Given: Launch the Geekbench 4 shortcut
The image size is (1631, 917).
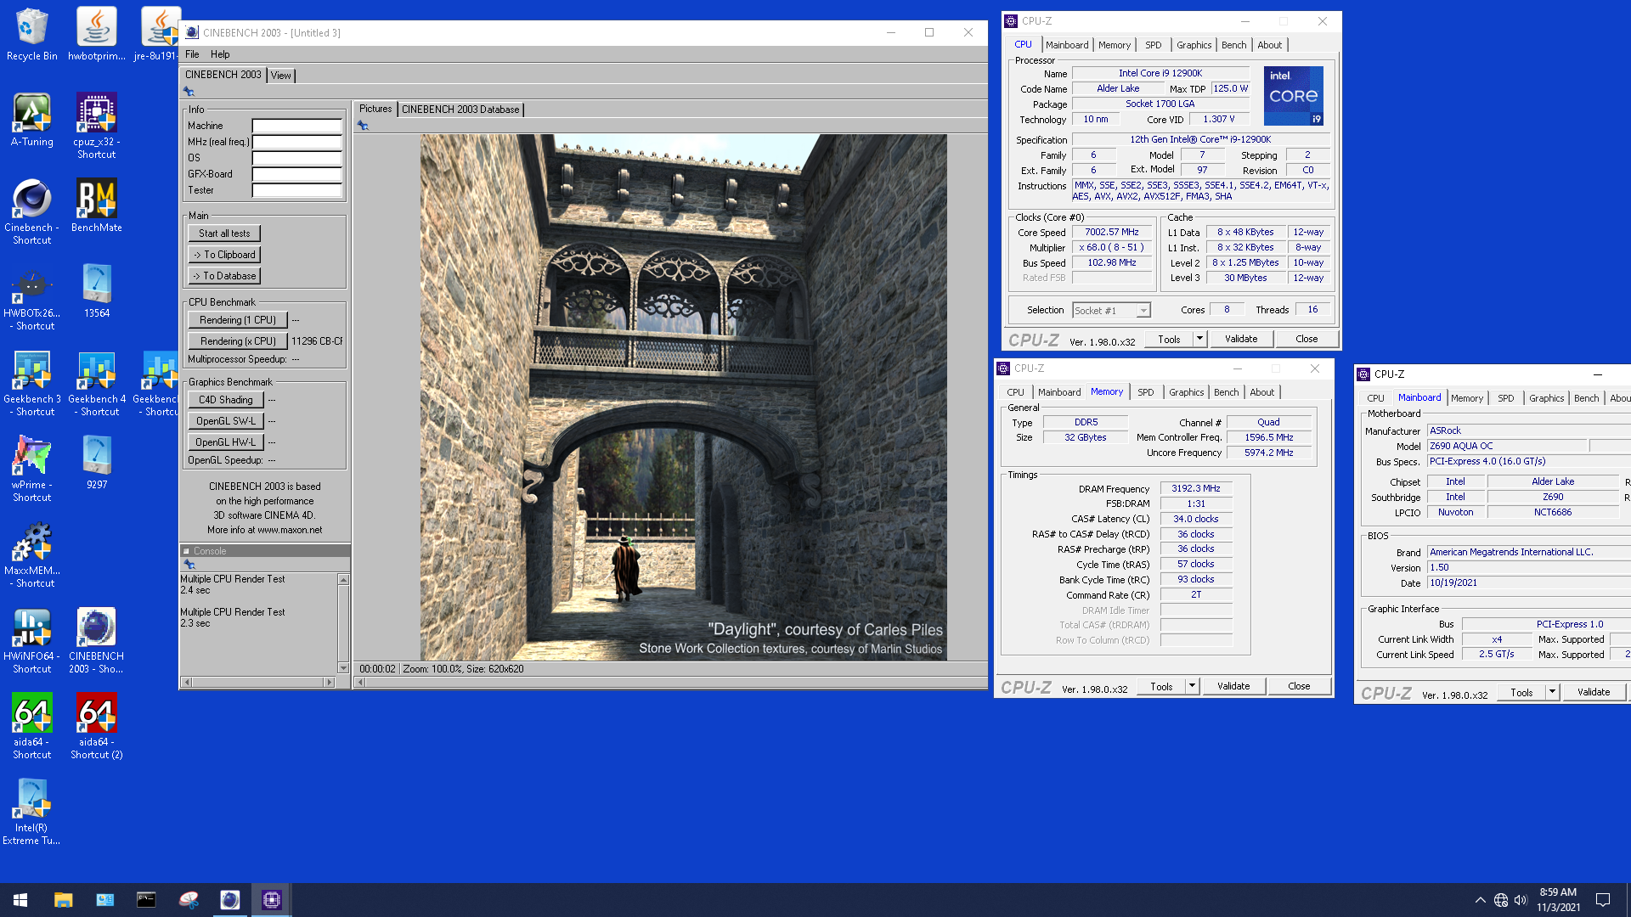Looking at the screenshot, I should point(97,383).
